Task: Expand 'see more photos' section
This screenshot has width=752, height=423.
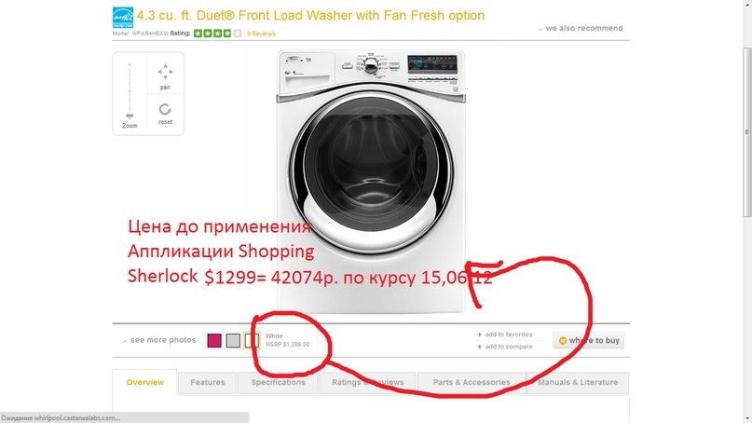Action: (x=158, y=340)
